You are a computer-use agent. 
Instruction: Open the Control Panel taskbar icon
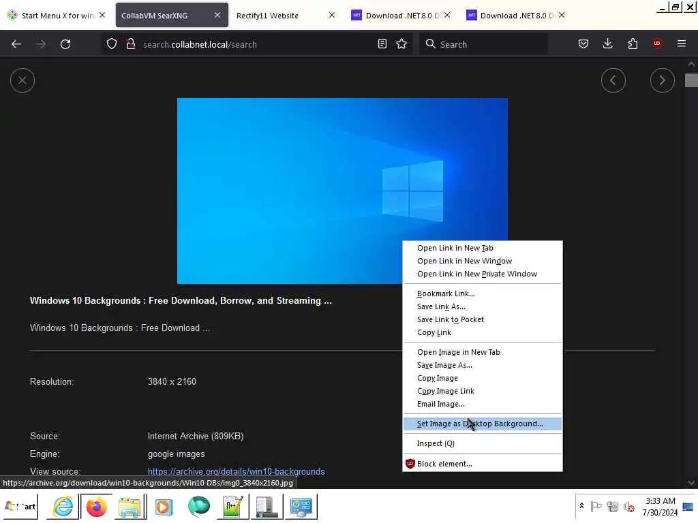[301, 507]
